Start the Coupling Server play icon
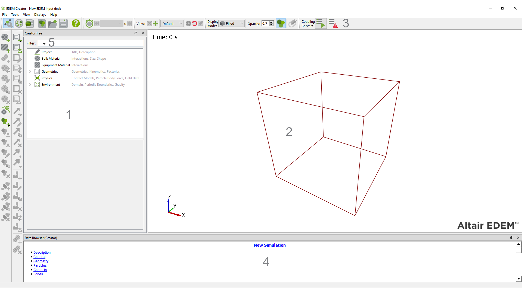 click(x=321, y=23)
